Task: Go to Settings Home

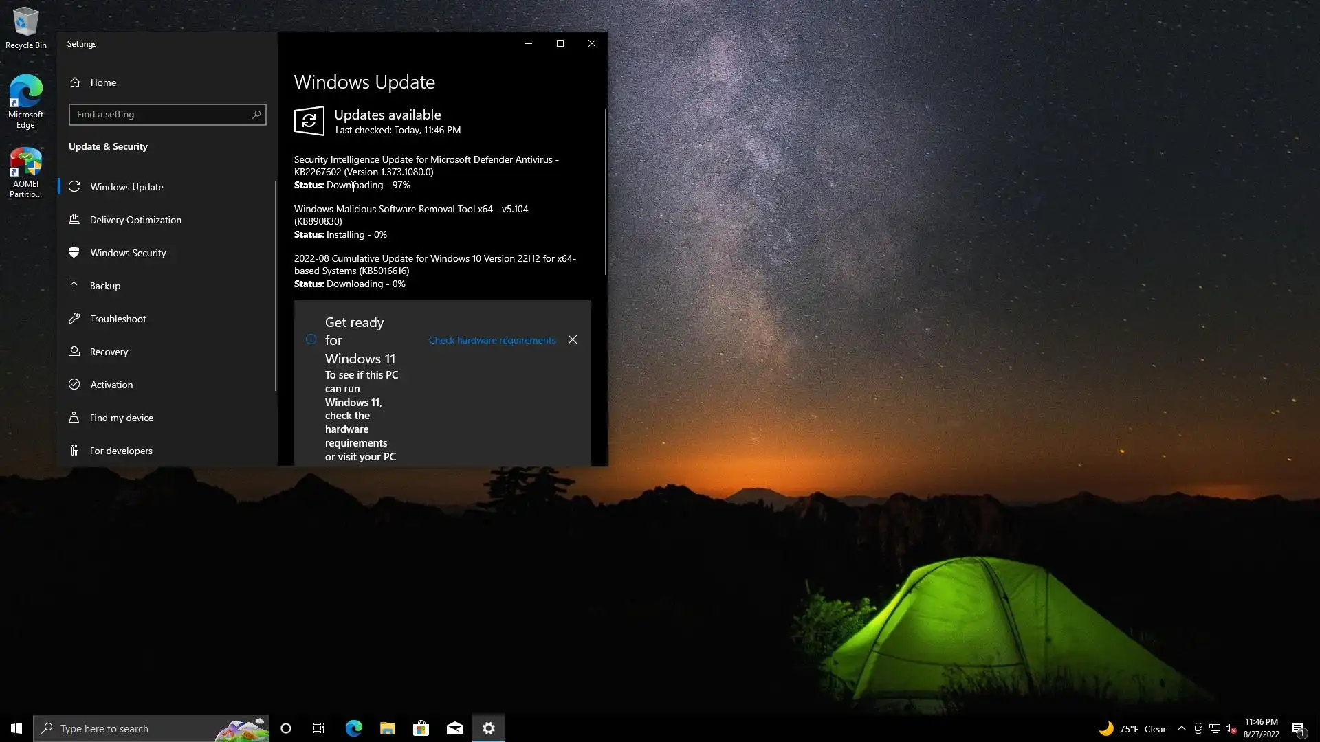Action: pyautogui.click(x=103, y=82)
